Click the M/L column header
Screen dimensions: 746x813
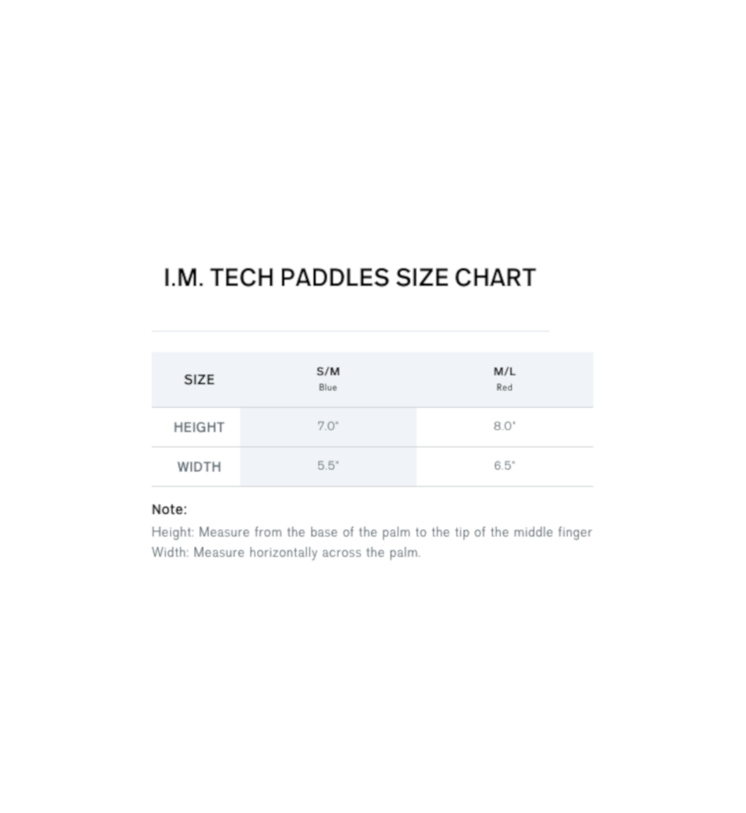click(504, 371)
